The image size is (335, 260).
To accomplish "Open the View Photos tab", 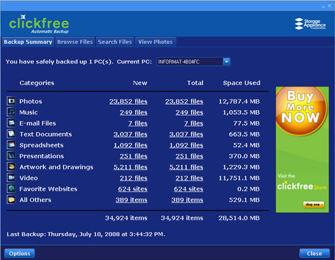I will point(155,42).
